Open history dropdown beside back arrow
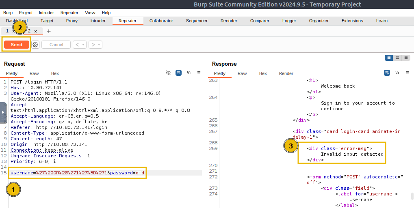 point(83,45)
